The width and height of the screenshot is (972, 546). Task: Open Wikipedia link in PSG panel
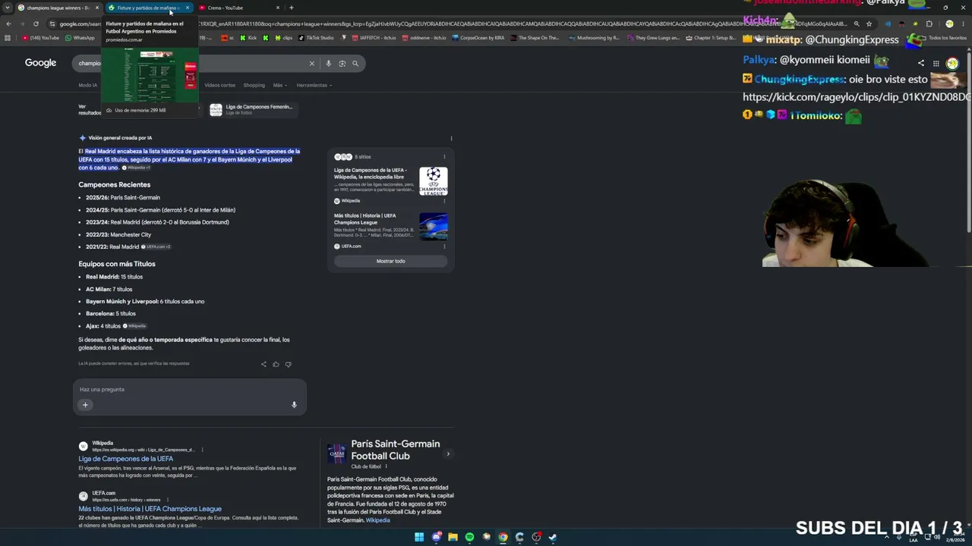tap(377, 520)
